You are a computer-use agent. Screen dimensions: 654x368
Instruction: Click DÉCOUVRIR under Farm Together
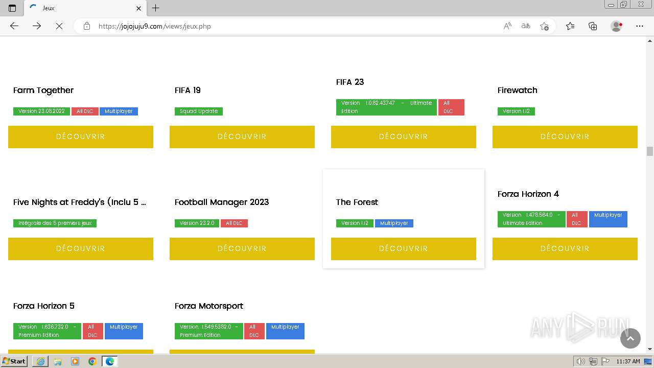pyautogui.click(x=81, y=137)
